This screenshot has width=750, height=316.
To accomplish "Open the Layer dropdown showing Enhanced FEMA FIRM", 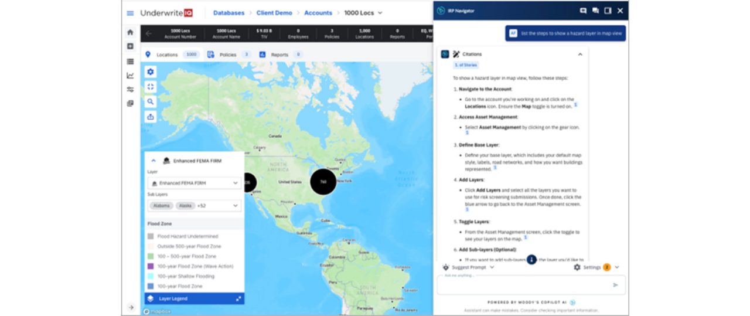I will [x=194, y=183].
